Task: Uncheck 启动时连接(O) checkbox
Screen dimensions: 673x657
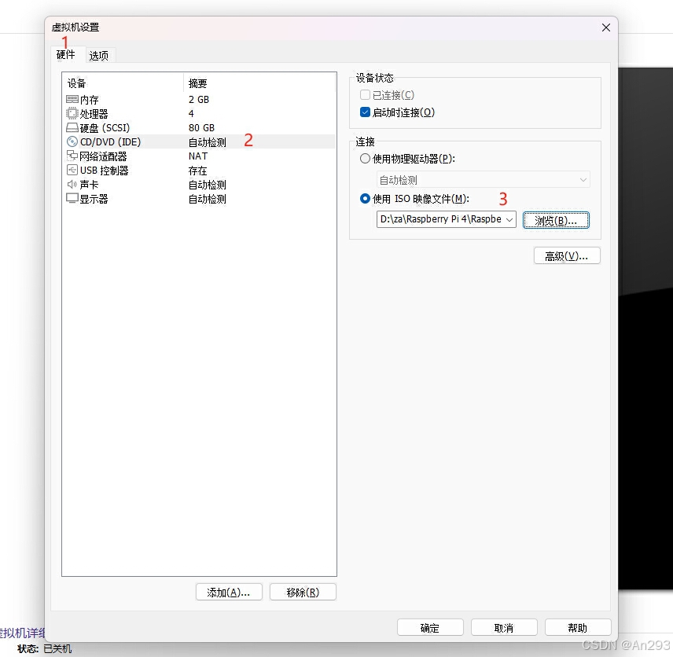Action: tap(365, 112)
